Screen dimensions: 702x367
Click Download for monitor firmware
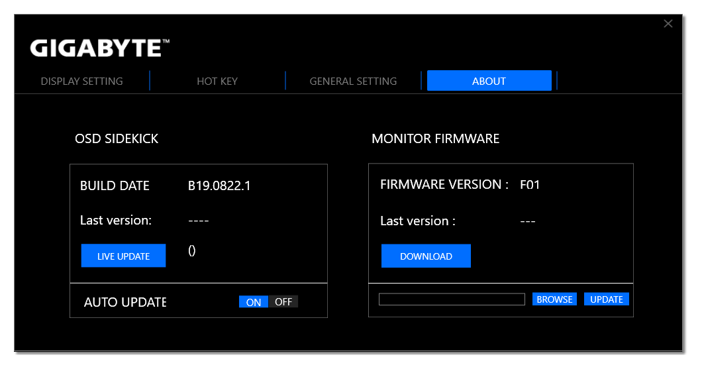[x=426, y=256]
